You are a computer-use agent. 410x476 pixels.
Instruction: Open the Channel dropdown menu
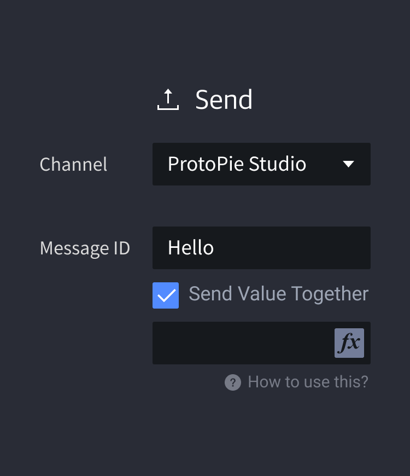261,164
